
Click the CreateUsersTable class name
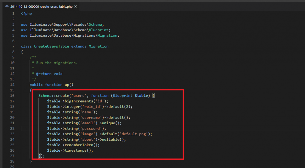pyautogui.click(x=51, y=46)
